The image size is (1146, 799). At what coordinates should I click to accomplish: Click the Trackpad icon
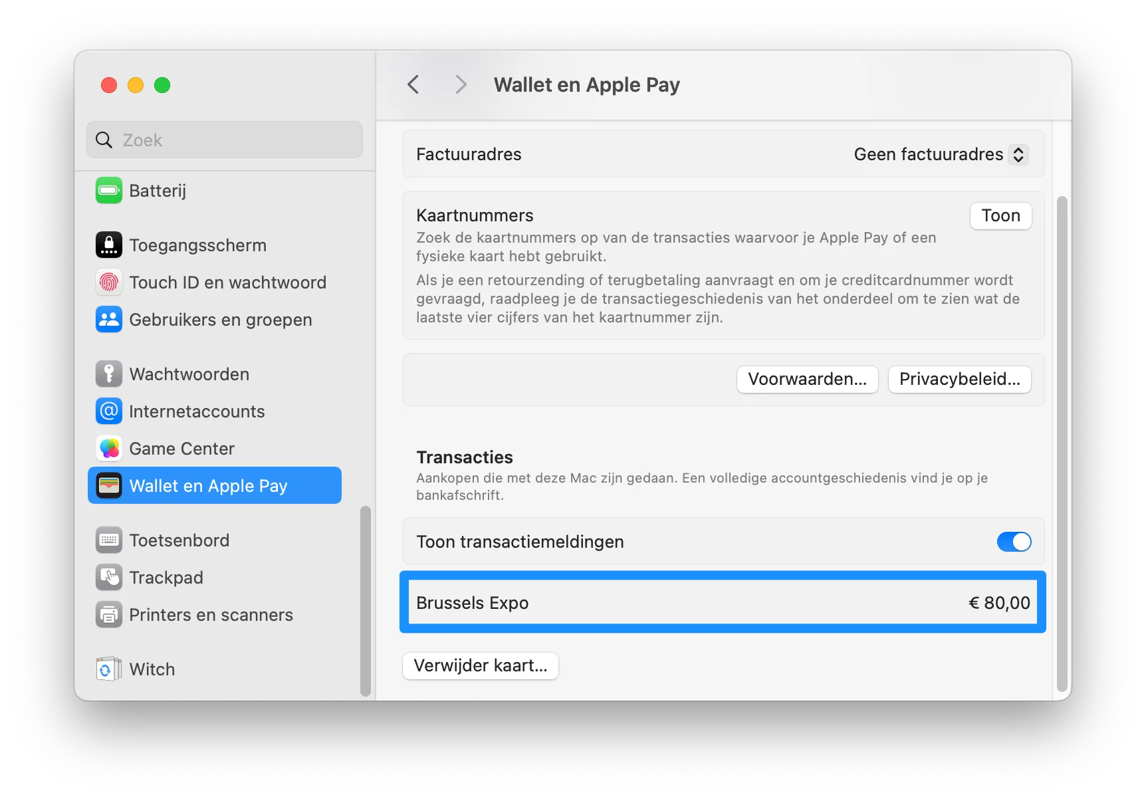pyautogui.click(x=109, y=578)
